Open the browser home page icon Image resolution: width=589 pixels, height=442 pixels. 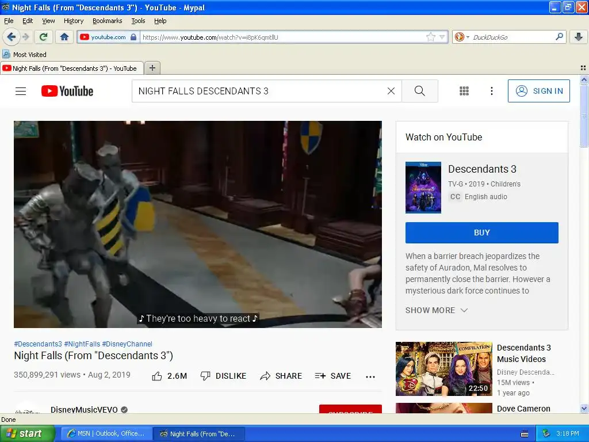64,37
